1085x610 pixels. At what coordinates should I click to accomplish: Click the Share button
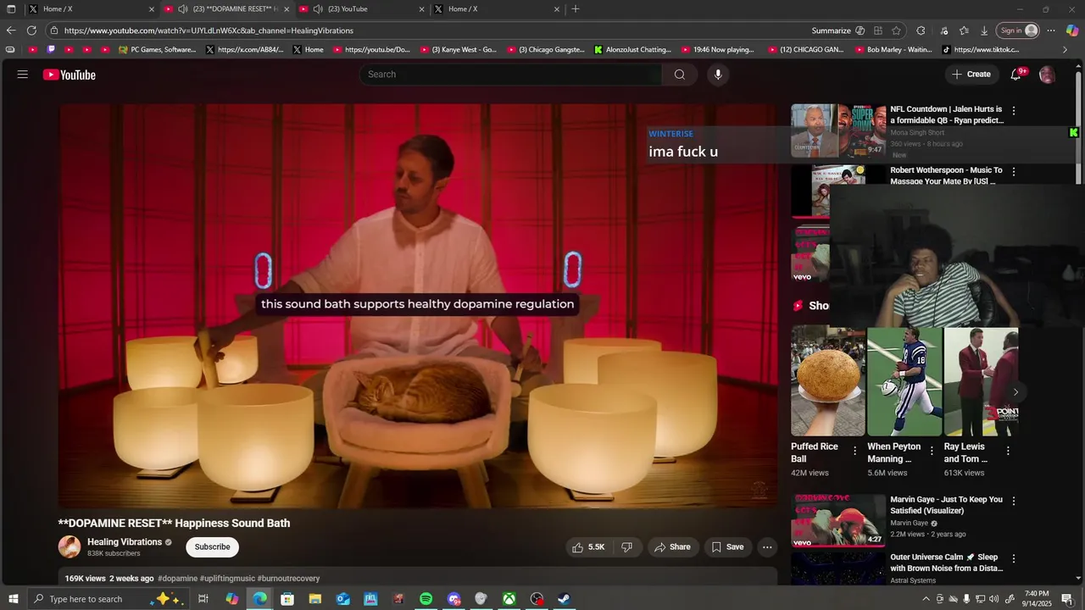point(674,547)
